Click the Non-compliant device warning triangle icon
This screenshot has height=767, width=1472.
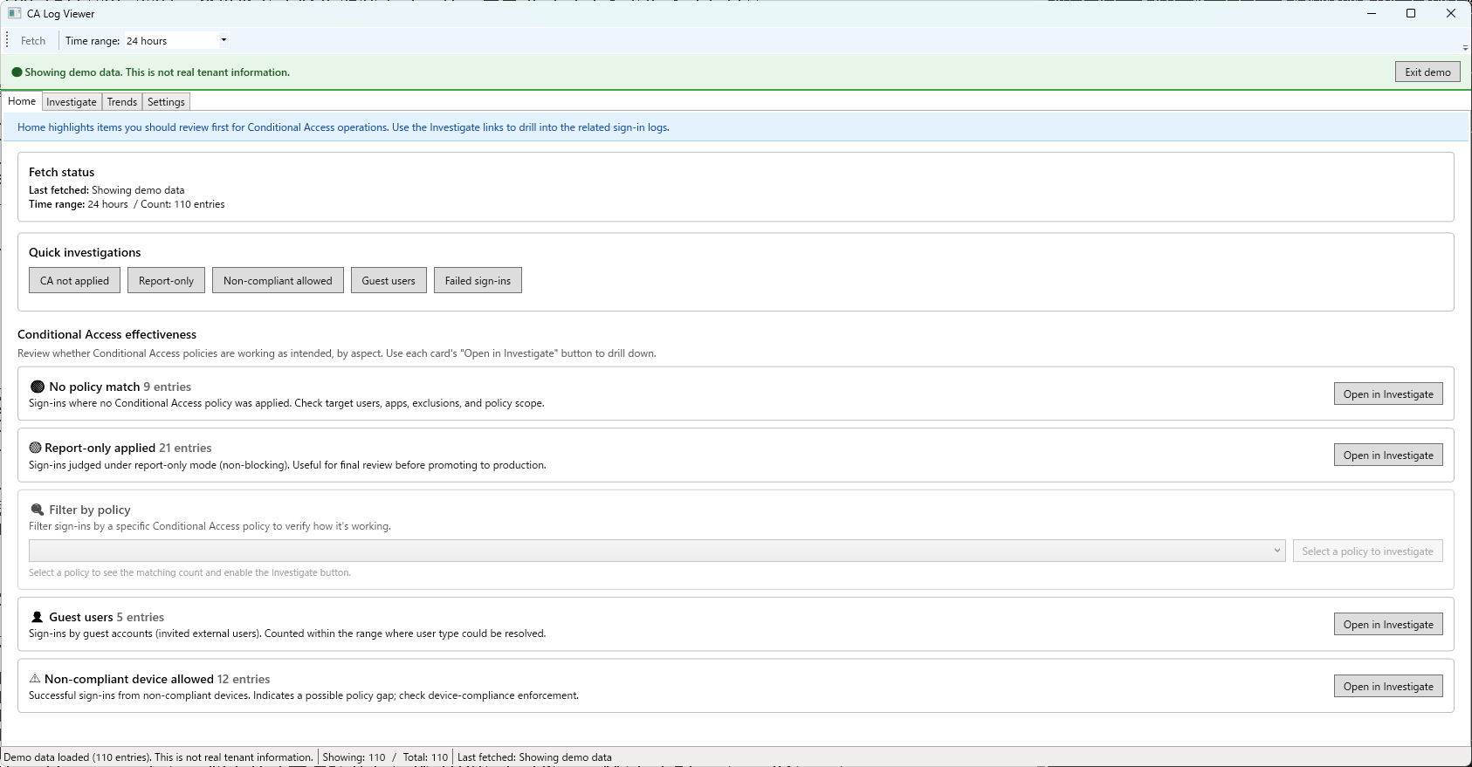coord(35,679)
